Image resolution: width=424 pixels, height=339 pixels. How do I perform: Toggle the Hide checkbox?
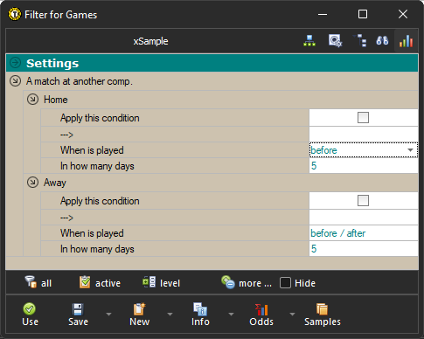pyautogui.click(x=285, y=283)
